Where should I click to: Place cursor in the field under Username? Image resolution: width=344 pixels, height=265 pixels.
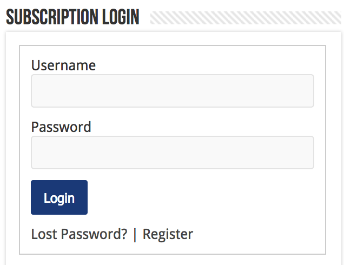point(173,91)
